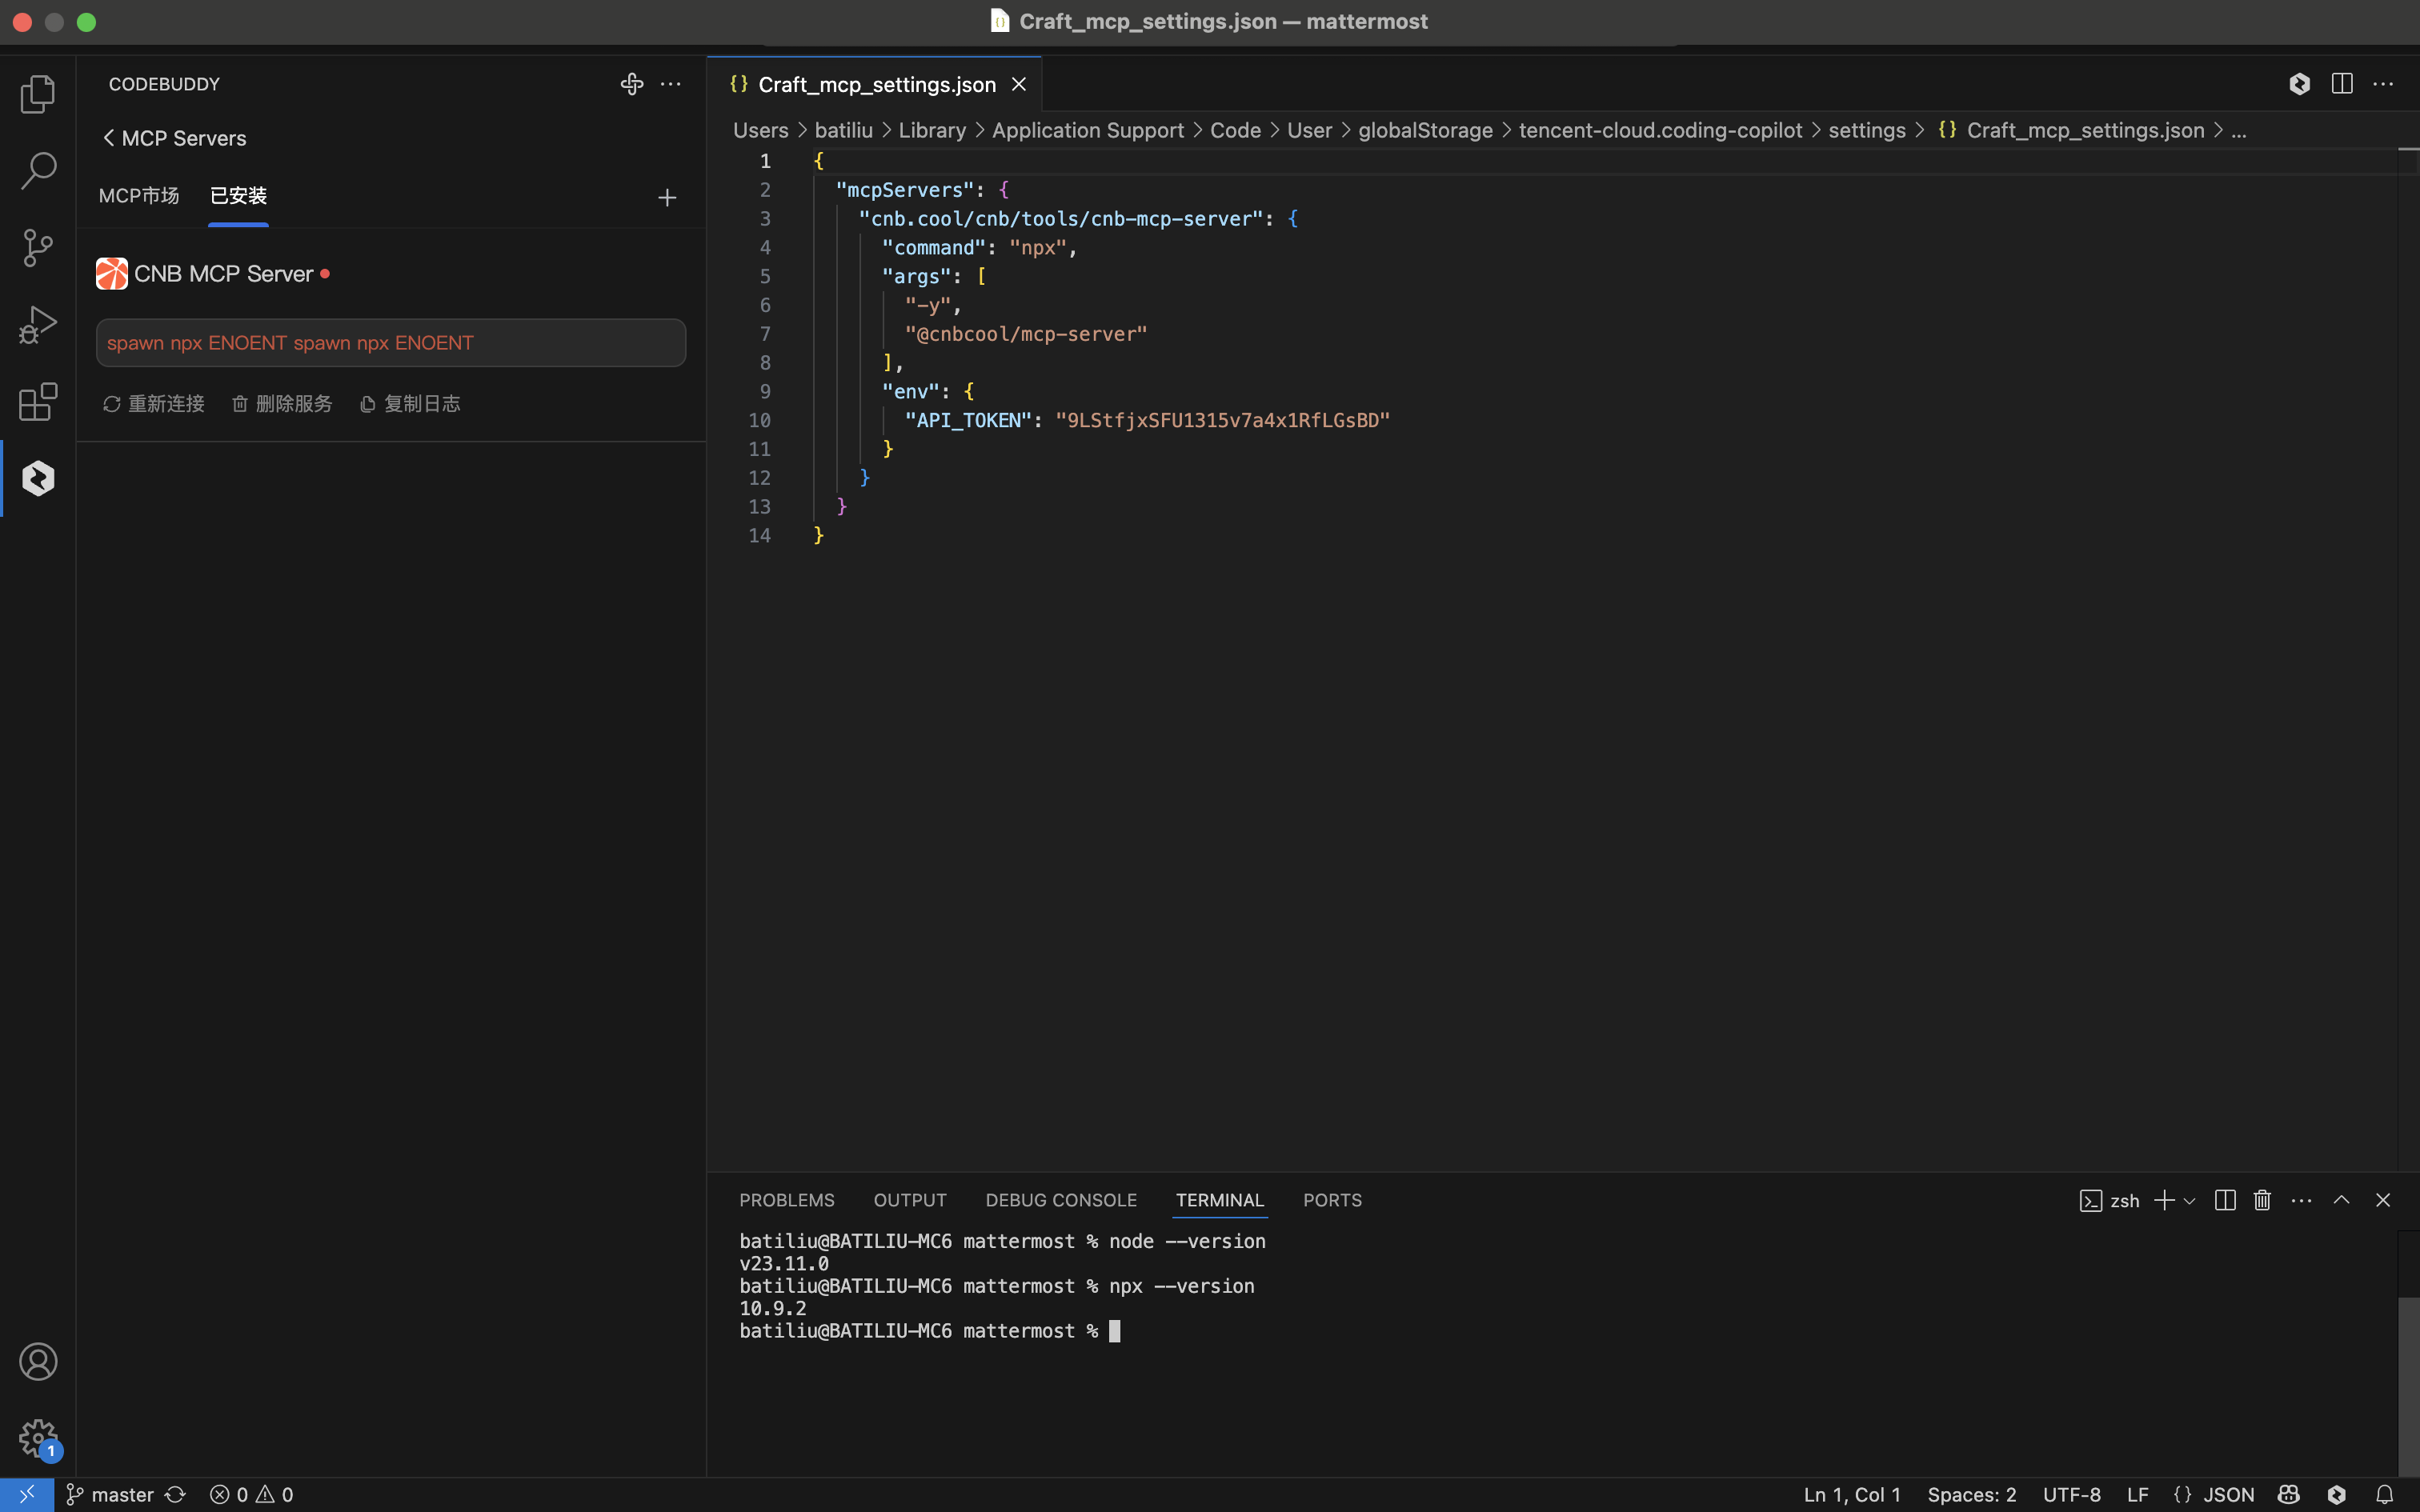
Task: Close the Craft_mcp_settings.json editor tab
Action: pos(1019,85)
